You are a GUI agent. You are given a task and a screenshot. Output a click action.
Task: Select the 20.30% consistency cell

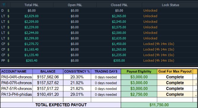(x=77, y=77)
